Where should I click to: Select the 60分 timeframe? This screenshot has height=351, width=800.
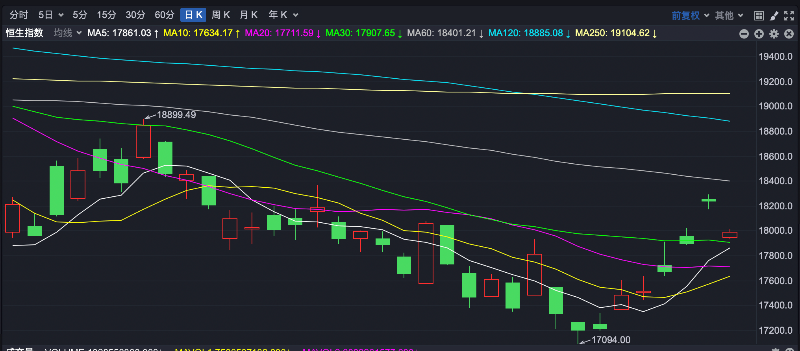(165, 15)
